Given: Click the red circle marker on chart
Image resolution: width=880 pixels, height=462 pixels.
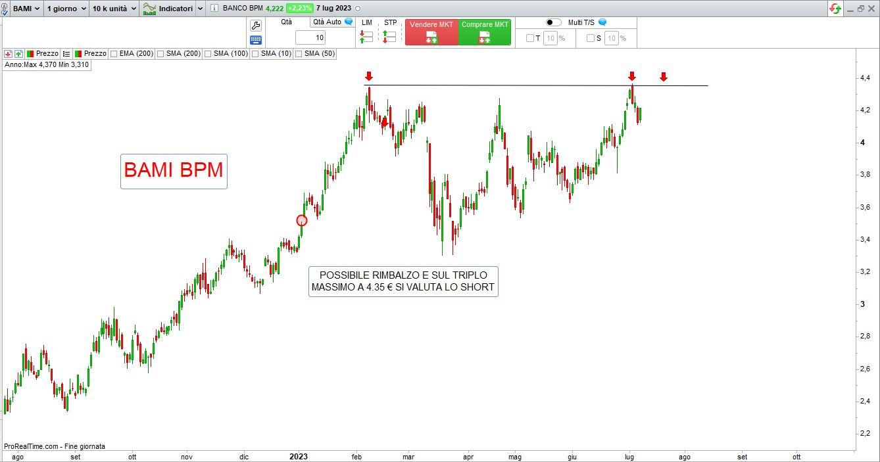Looking at the screenshot, I should coord(301,220).
